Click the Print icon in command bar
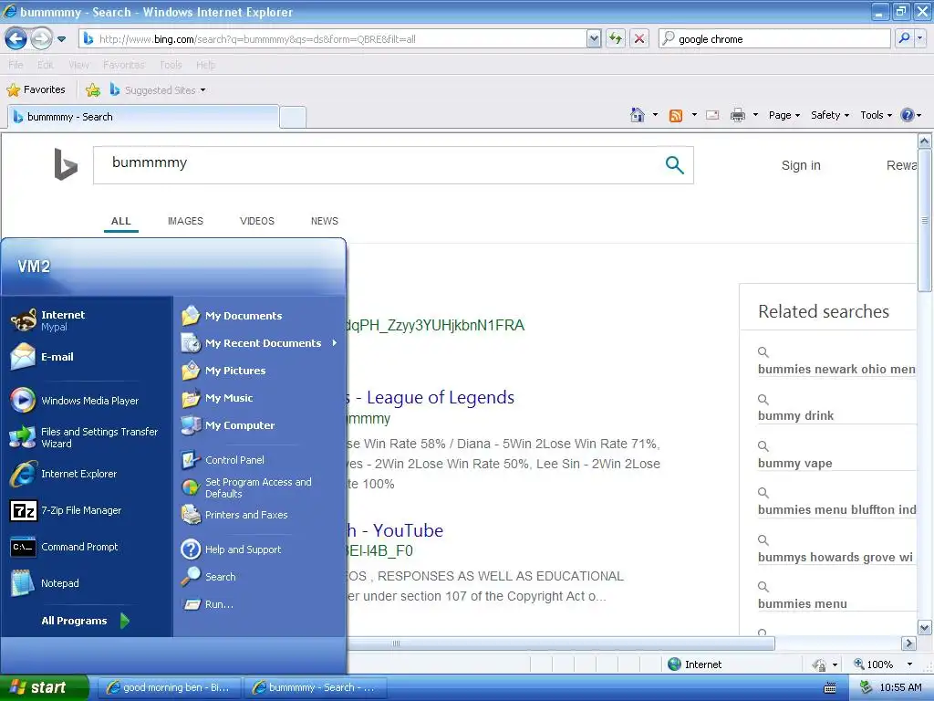 pyautogui.click(x=737, y=115)
